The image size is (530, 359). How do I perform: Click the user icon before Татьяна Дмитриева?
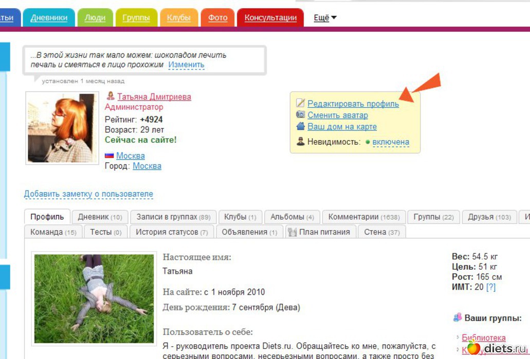point(110,96)
